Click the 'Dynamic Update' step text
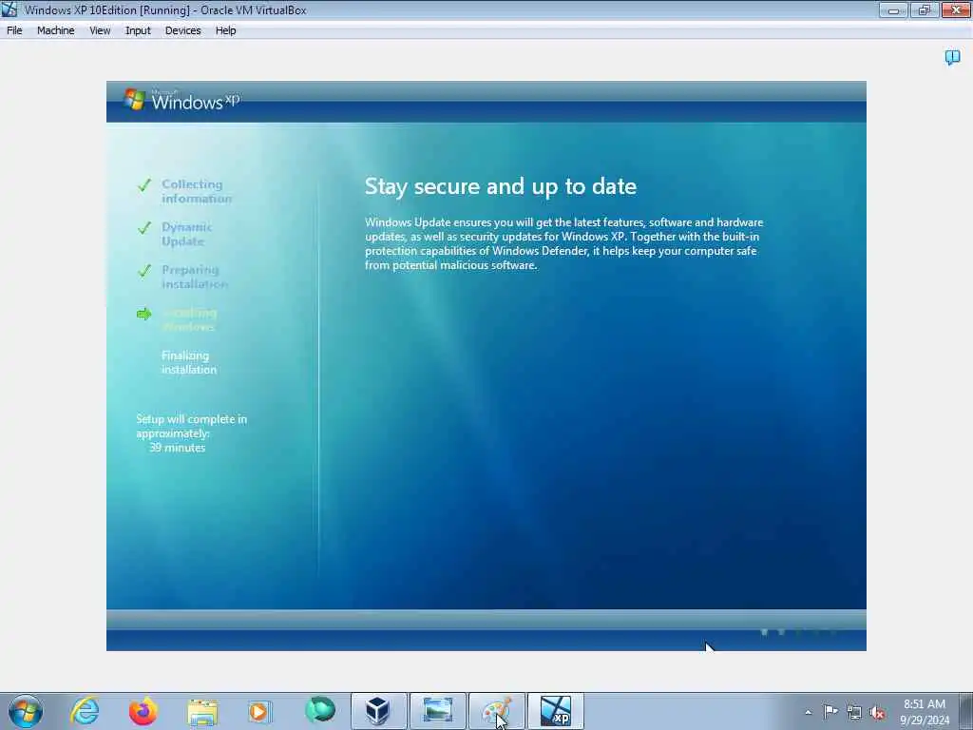973x730 pixels. coord(187,234)
